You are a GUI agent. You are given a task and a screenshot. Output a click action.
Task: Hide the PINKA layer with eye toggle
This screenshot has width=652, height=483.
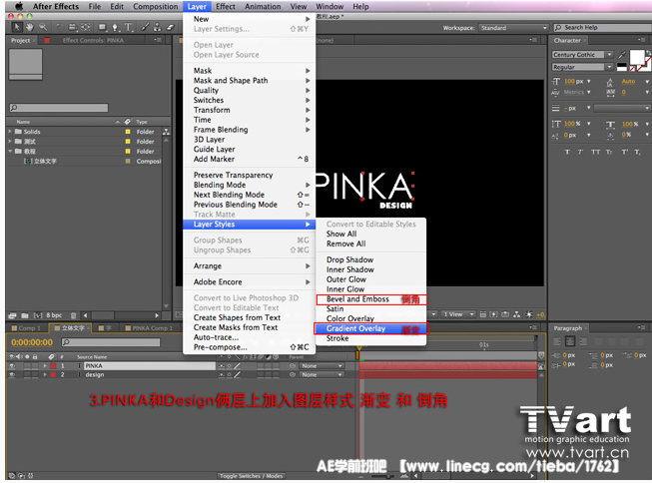coord(12,366)
